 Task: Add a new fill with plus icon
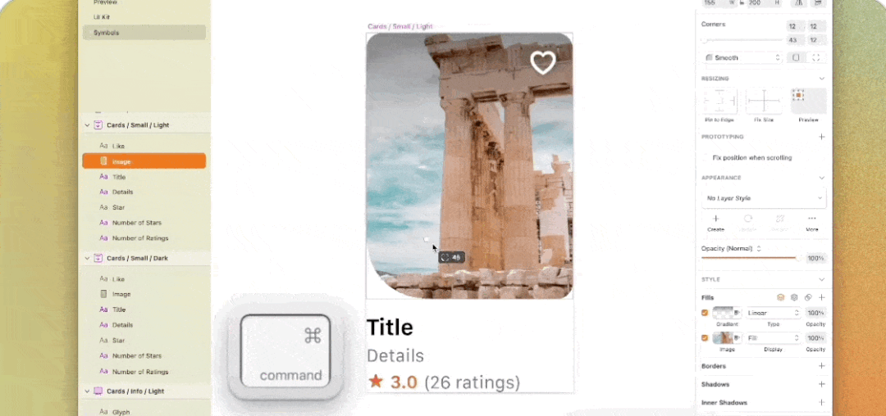pyautogui.click(x=821, y=297)
